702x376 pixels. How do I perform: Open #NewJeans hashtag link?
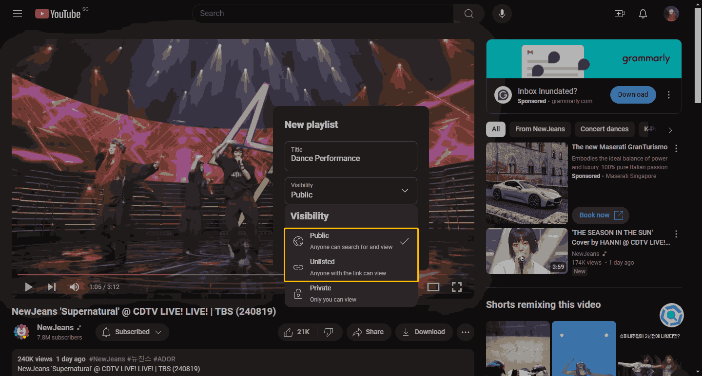107,359
